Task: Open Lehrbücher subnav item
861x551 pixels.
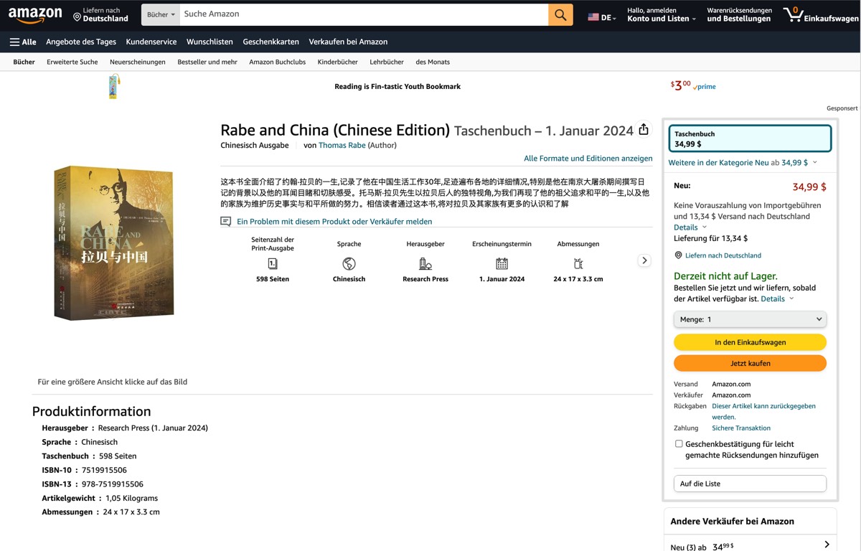Action: coord(387,62)
